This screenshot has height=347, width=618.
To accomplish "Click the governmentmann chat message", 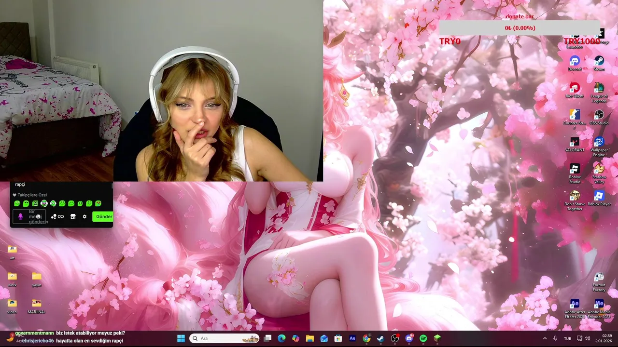I will coord(70,333).
